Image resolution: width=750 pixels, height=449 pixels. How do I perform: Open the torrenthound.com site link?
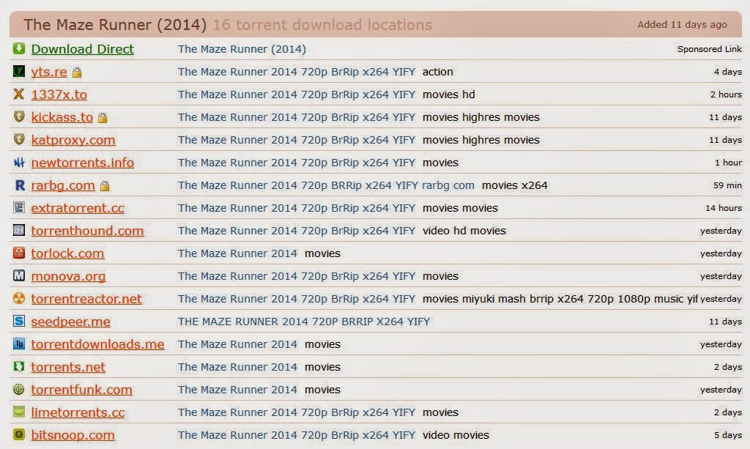[87, 231]
